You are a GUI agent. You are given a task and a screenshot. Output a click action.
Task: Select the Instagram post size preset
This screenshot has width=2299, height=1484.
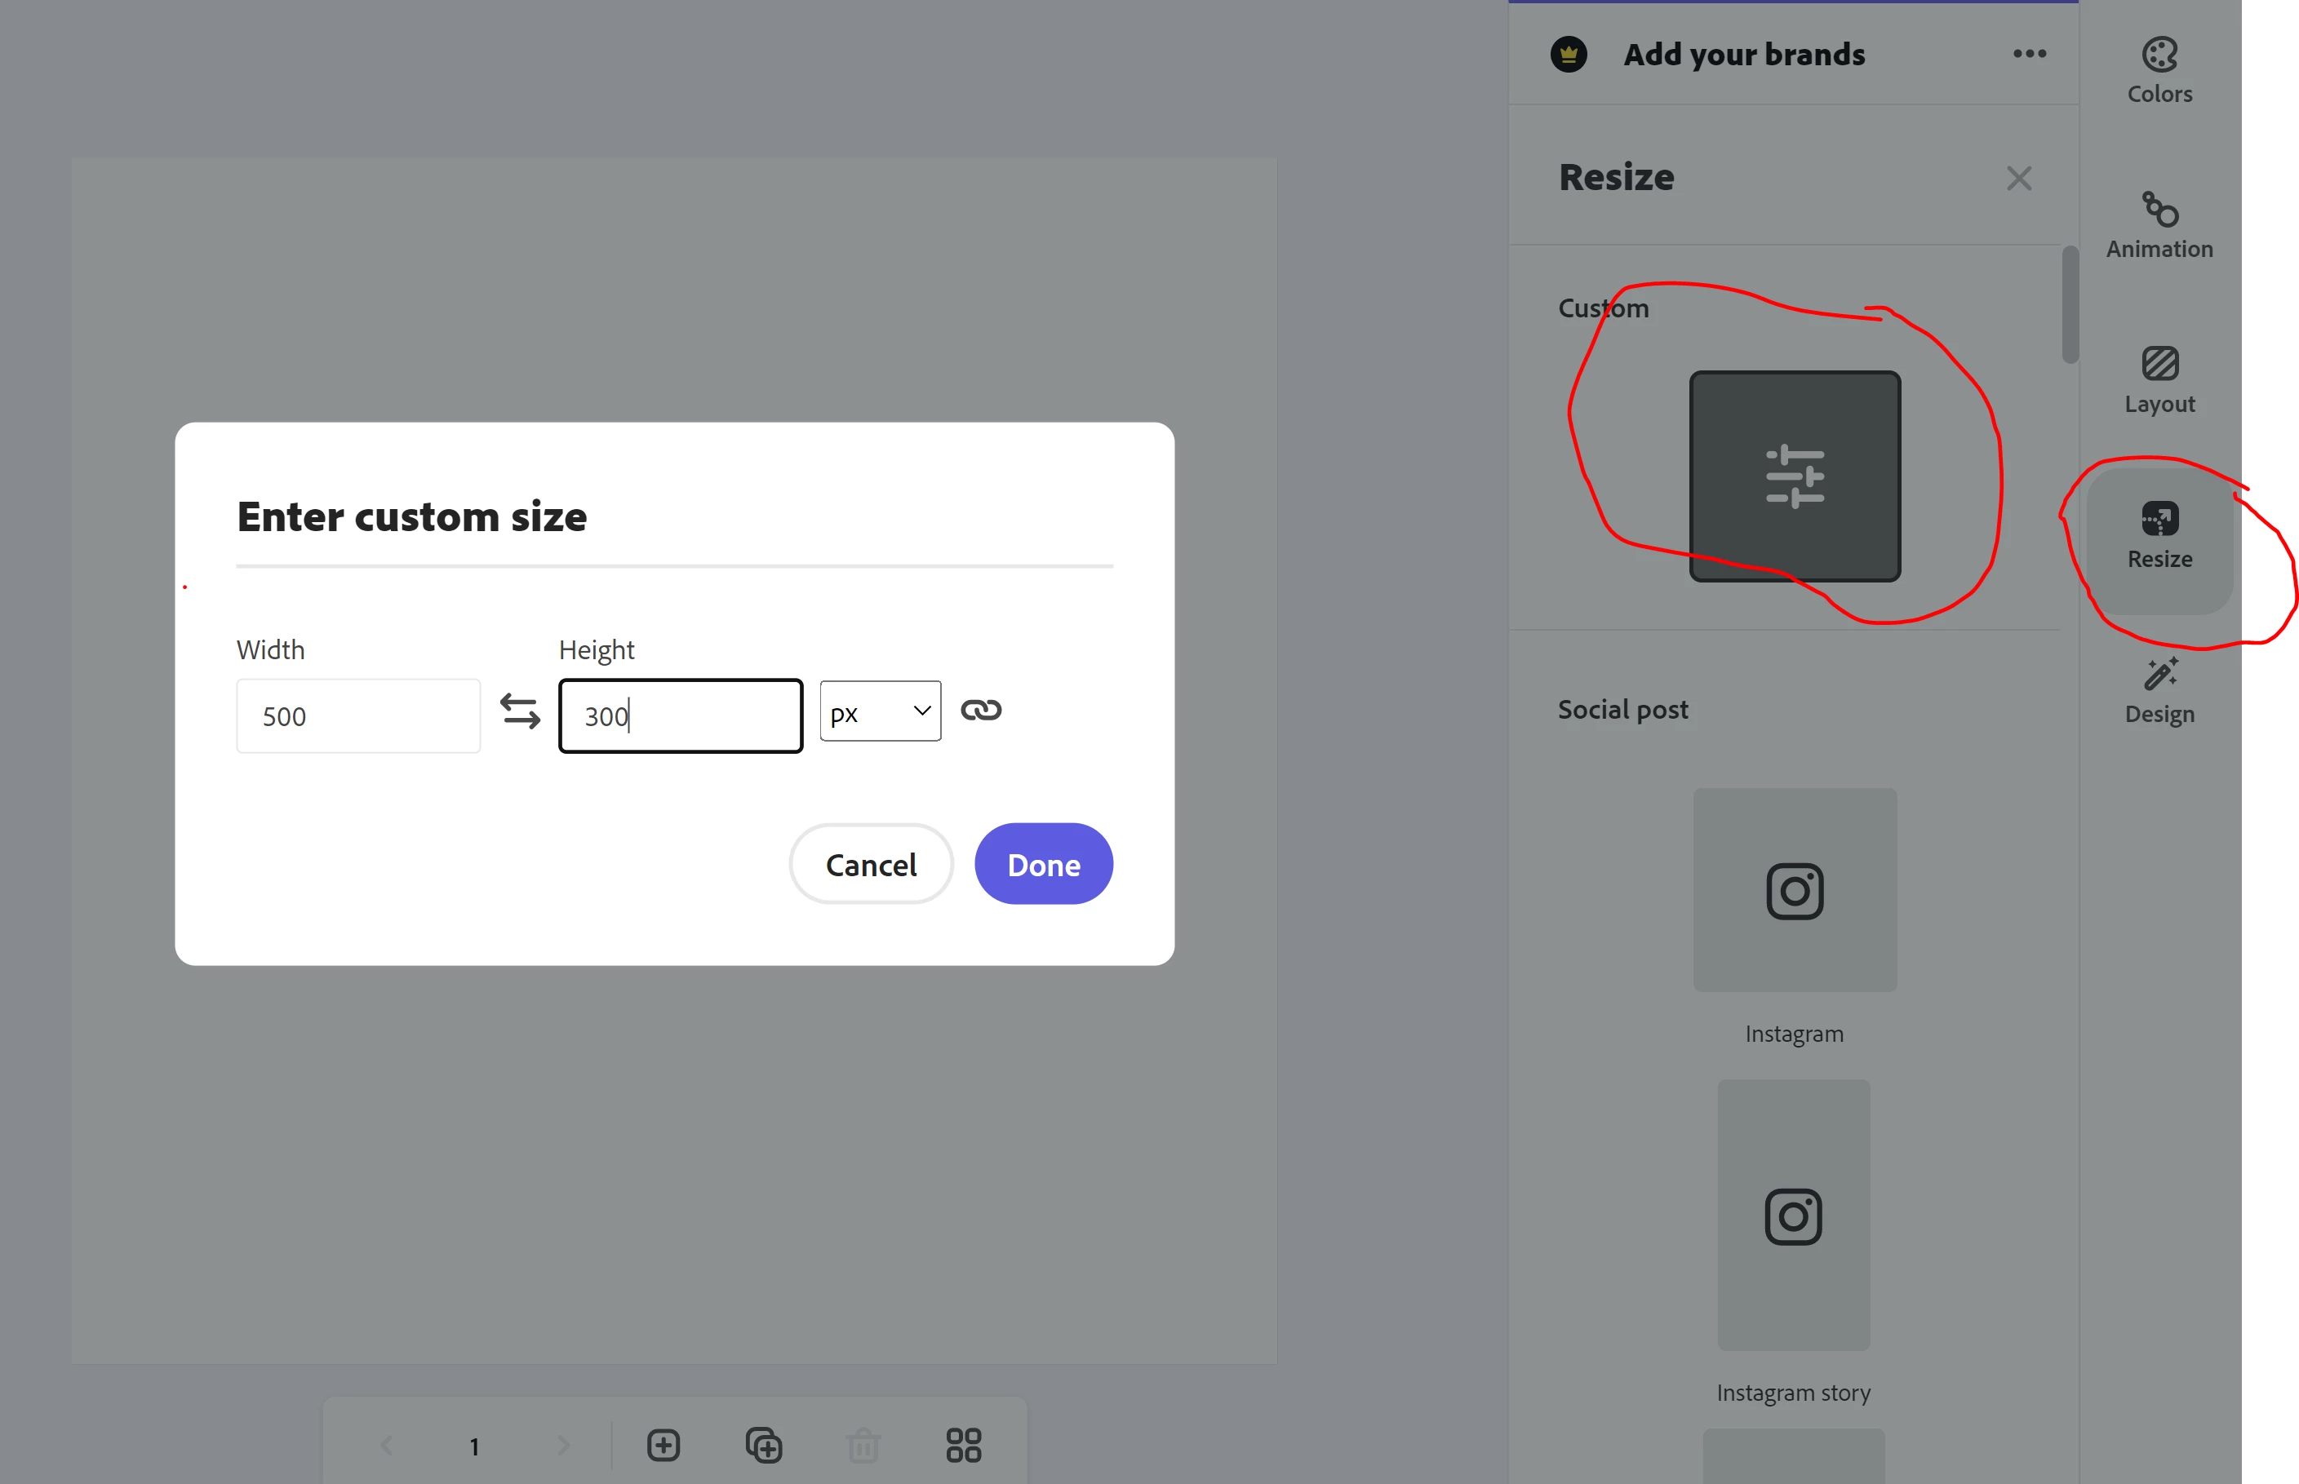(x=1794, y=889)
